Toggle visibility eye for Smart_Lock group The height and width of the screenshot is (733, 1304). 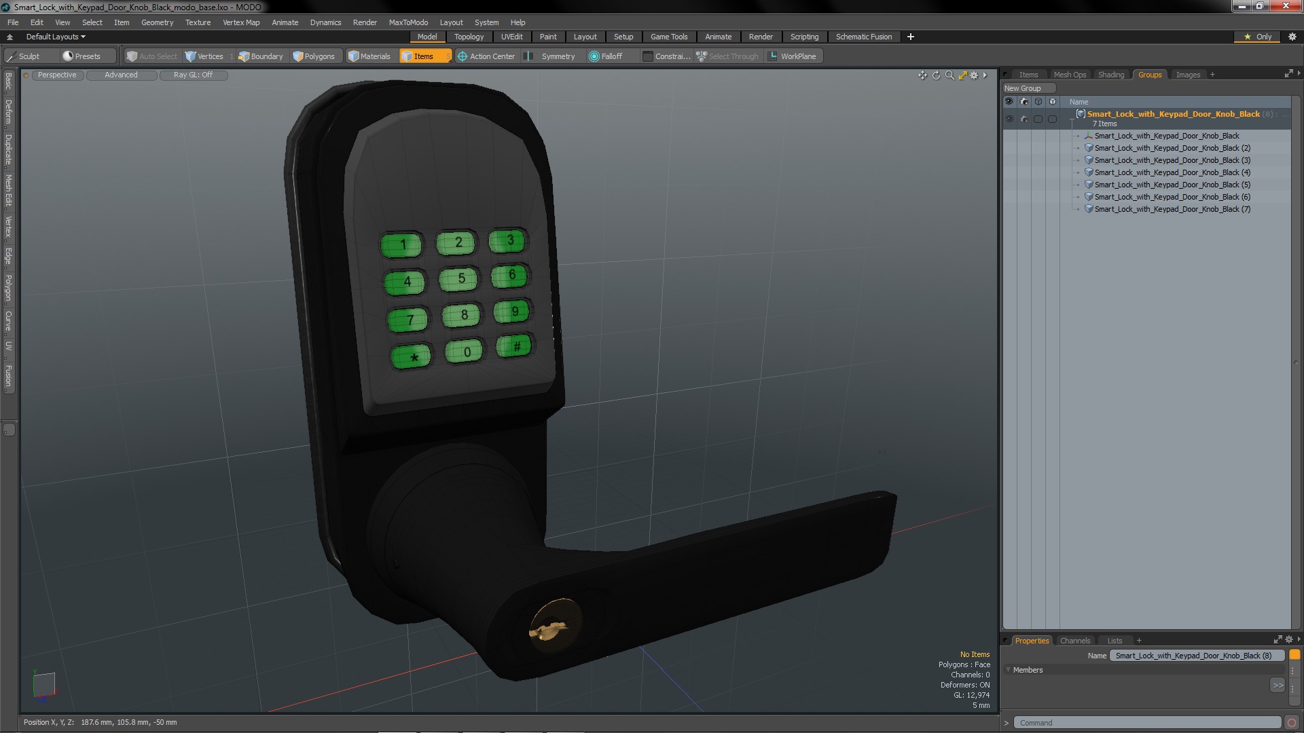[1009, 119]
